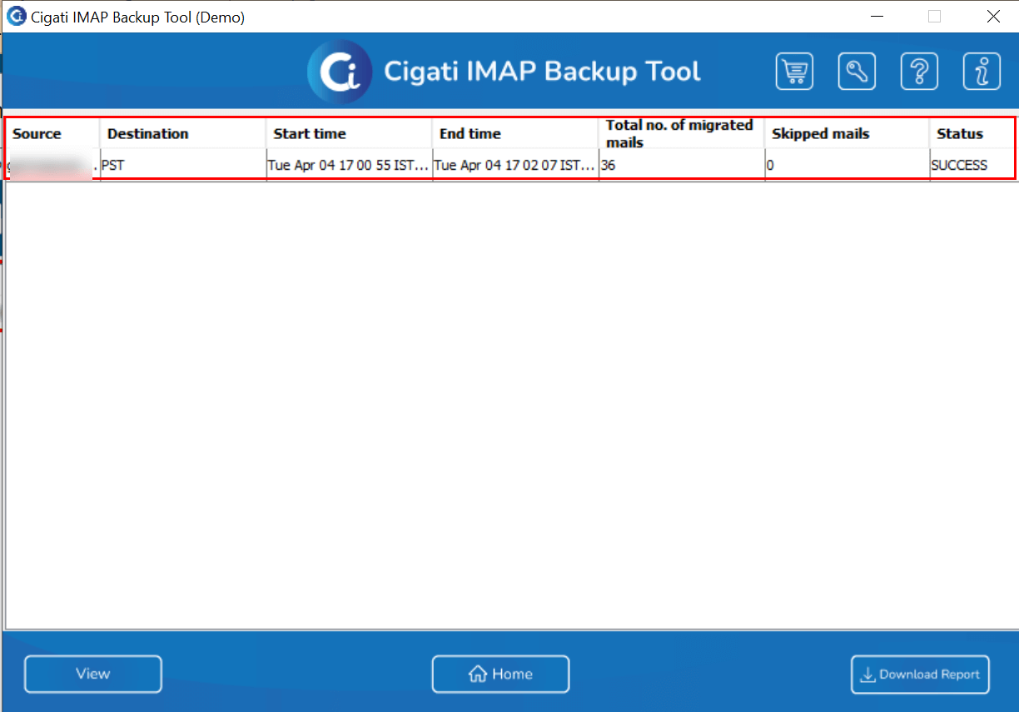Select the PST destination cell
Image resolution: width=1019 pixels, height=712 pixels.
(183, 165)
